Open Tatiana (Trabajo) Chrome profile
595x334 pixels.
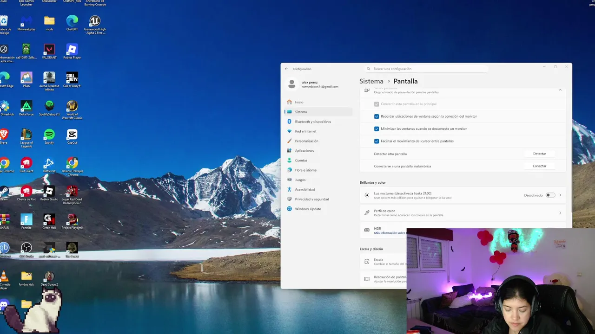click(72, 167)
